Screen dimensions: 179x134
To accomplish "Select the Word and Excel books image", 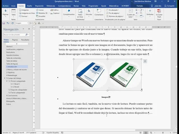I will click(107, 75).
